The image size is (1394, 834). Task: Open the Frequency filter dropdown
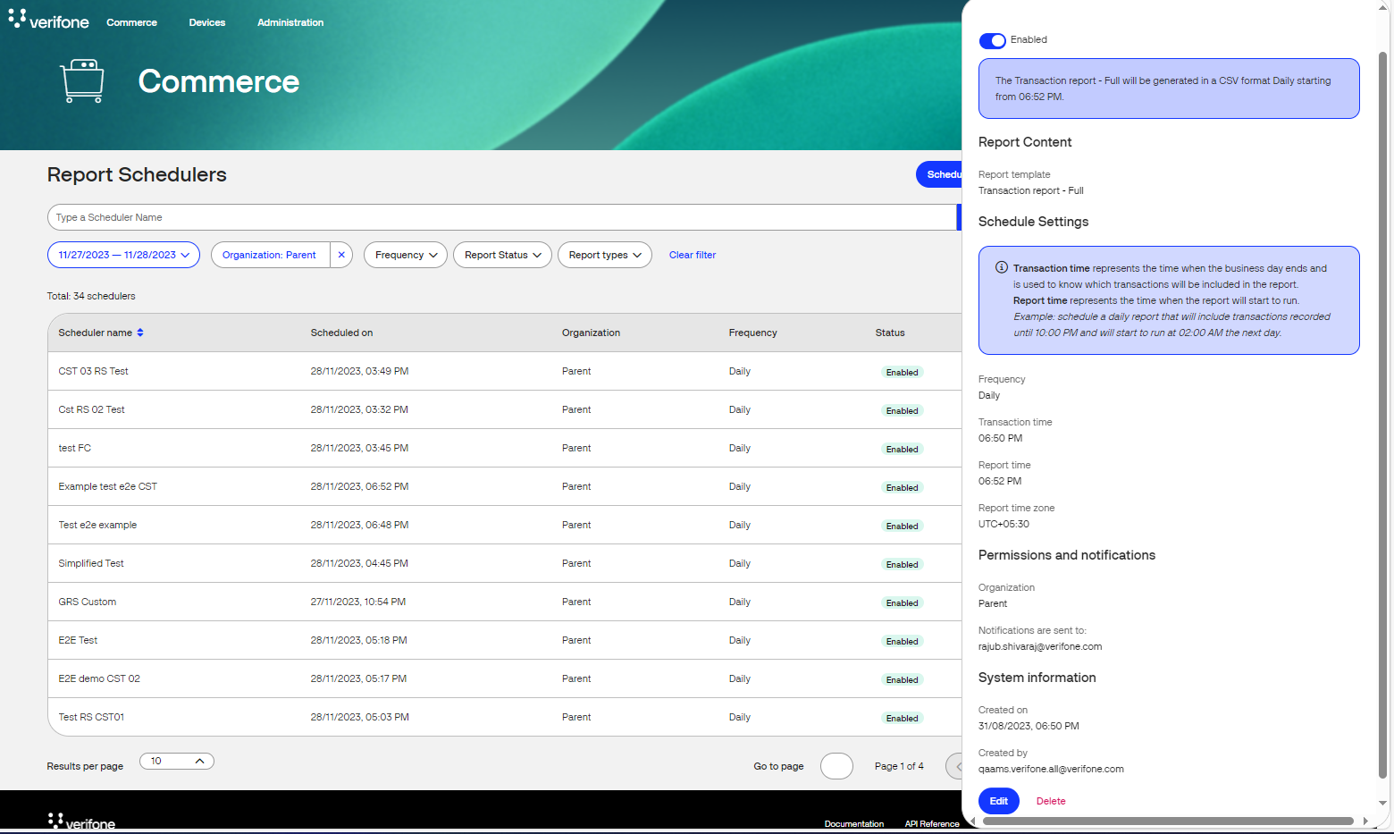click(405, 255)
